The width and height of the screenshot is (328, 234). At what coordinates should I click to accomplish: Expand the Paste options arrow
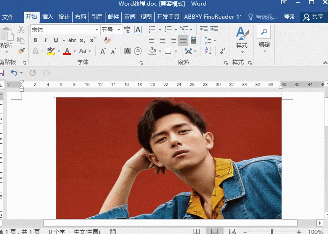[7, 52]
